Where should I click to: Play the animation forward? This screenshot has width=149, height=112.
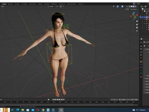pos(60,100)
